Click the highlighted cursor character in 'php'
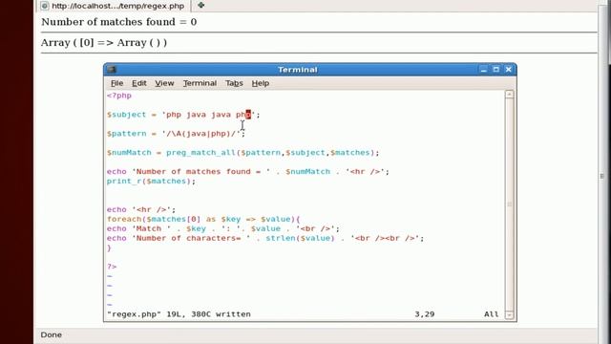This screenshot has width=611, height=344. point(248,115)
